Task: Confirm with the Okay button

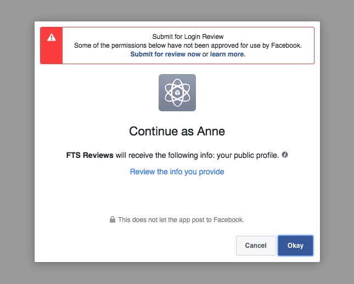Action: click(295, 246)
